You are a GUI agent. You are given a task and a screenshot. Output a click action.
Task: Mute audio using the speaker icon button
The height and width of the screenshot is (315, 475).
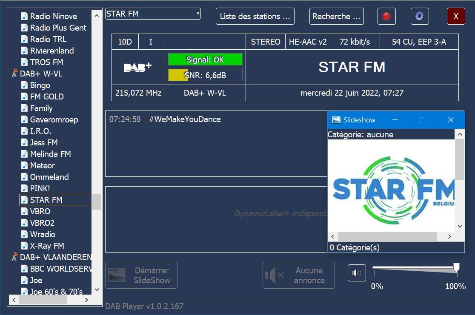[357, 273]
